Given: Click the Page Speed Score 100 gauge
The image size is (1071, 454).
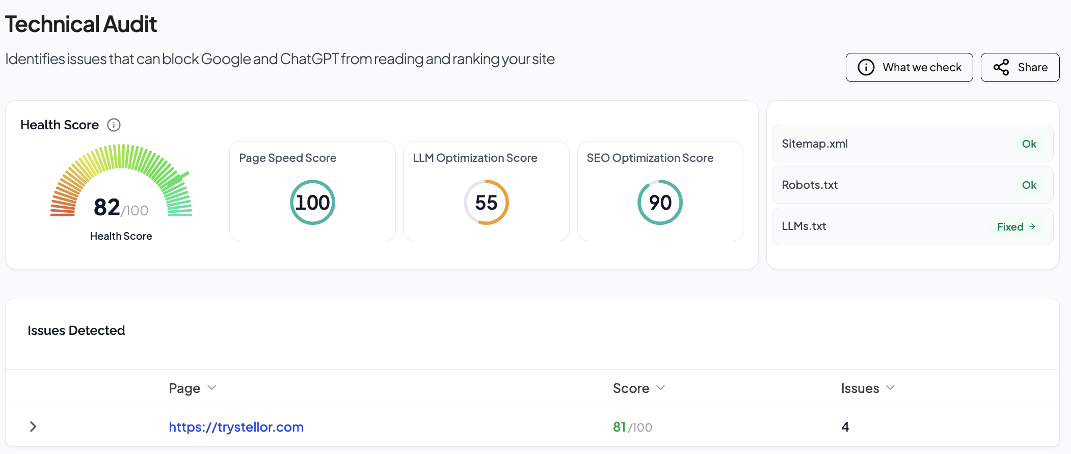Looking at the screenshot, I should click(312, 202).
